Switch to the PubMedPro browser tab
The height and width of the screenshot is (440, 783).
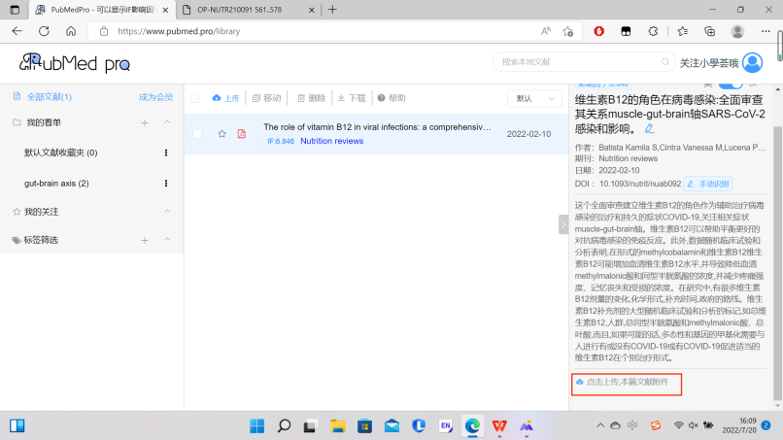coord(102,10)
